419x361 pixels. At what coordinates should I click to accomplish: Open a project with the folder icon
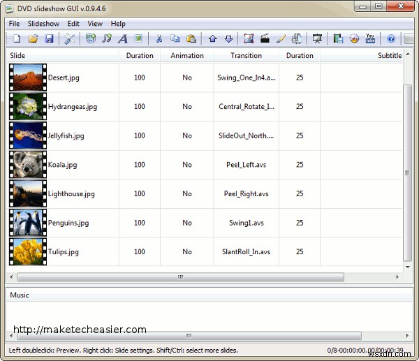[33, 38]
